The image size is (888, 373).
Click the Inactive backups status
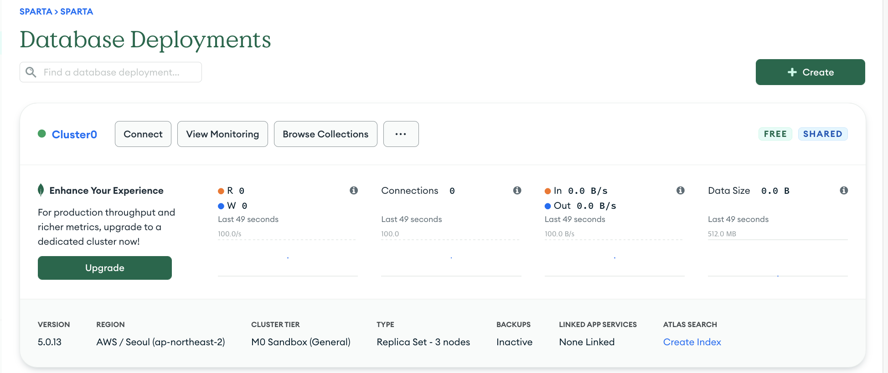[514, 342]
